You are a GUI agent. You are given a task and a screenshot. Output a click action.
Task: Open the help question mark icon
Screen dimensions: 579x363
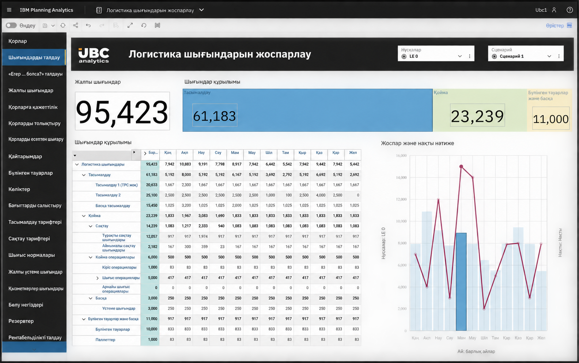tap(569, 10)
